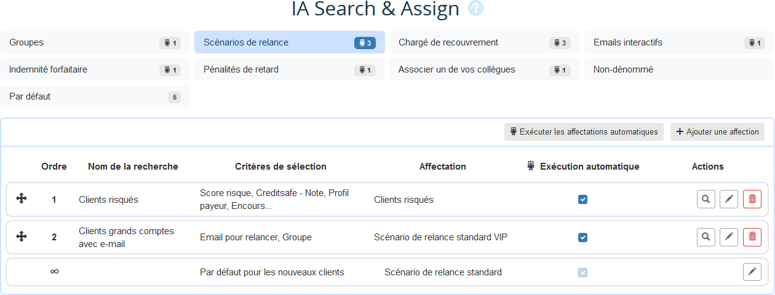
Task: Click 'Par défaut pour les nouveaux clients'
Action: point(272,272)
